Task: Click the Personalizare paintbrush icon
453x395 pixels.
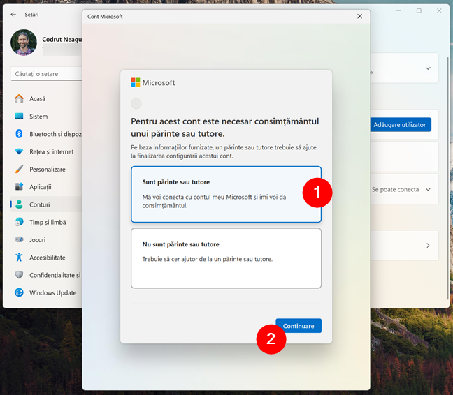Action: (x=19, y=170)
